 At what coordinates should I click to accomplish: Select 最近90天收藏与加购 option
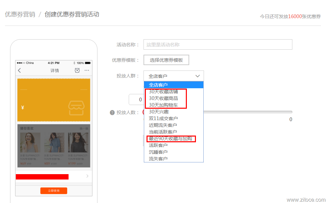point(170,139)
